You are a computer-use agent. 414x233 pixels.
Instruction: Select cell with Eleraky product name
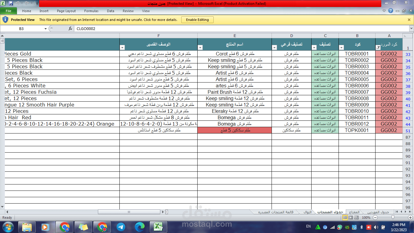(x=235, y=111)
